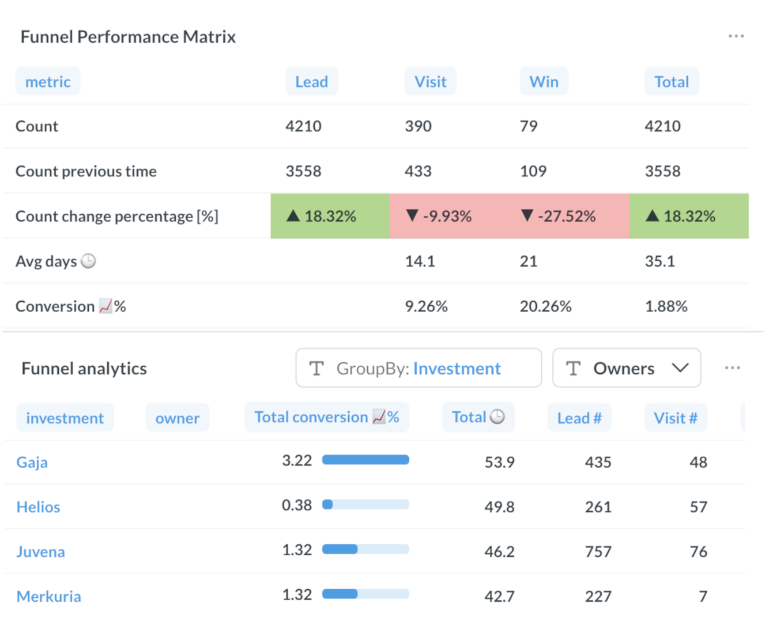Open the Helios investment link
The height and width of the screenshot is (622, 769).
(38, 507)
